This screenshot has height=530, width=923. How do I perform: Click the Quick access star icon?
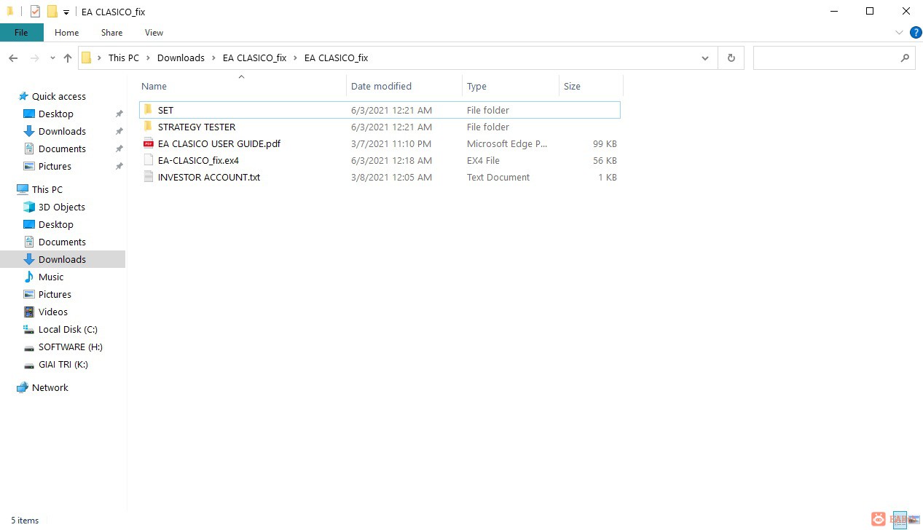click(x=23, y=96)
